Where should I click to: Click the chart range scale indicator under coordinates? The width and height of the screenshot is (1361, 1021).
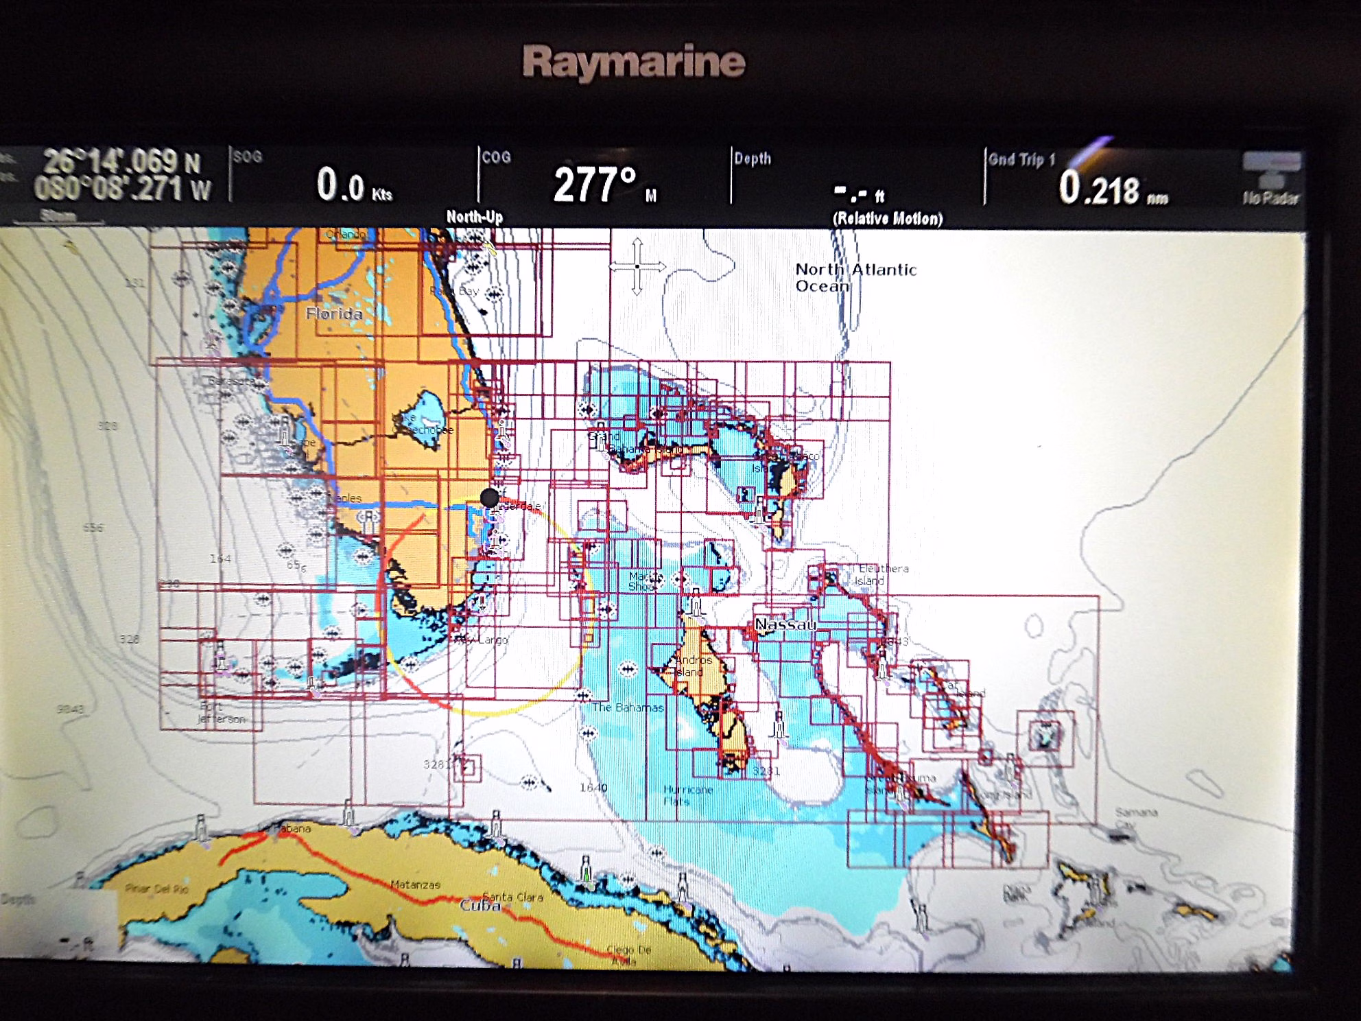pyautogui.click(x=58, y=216)
